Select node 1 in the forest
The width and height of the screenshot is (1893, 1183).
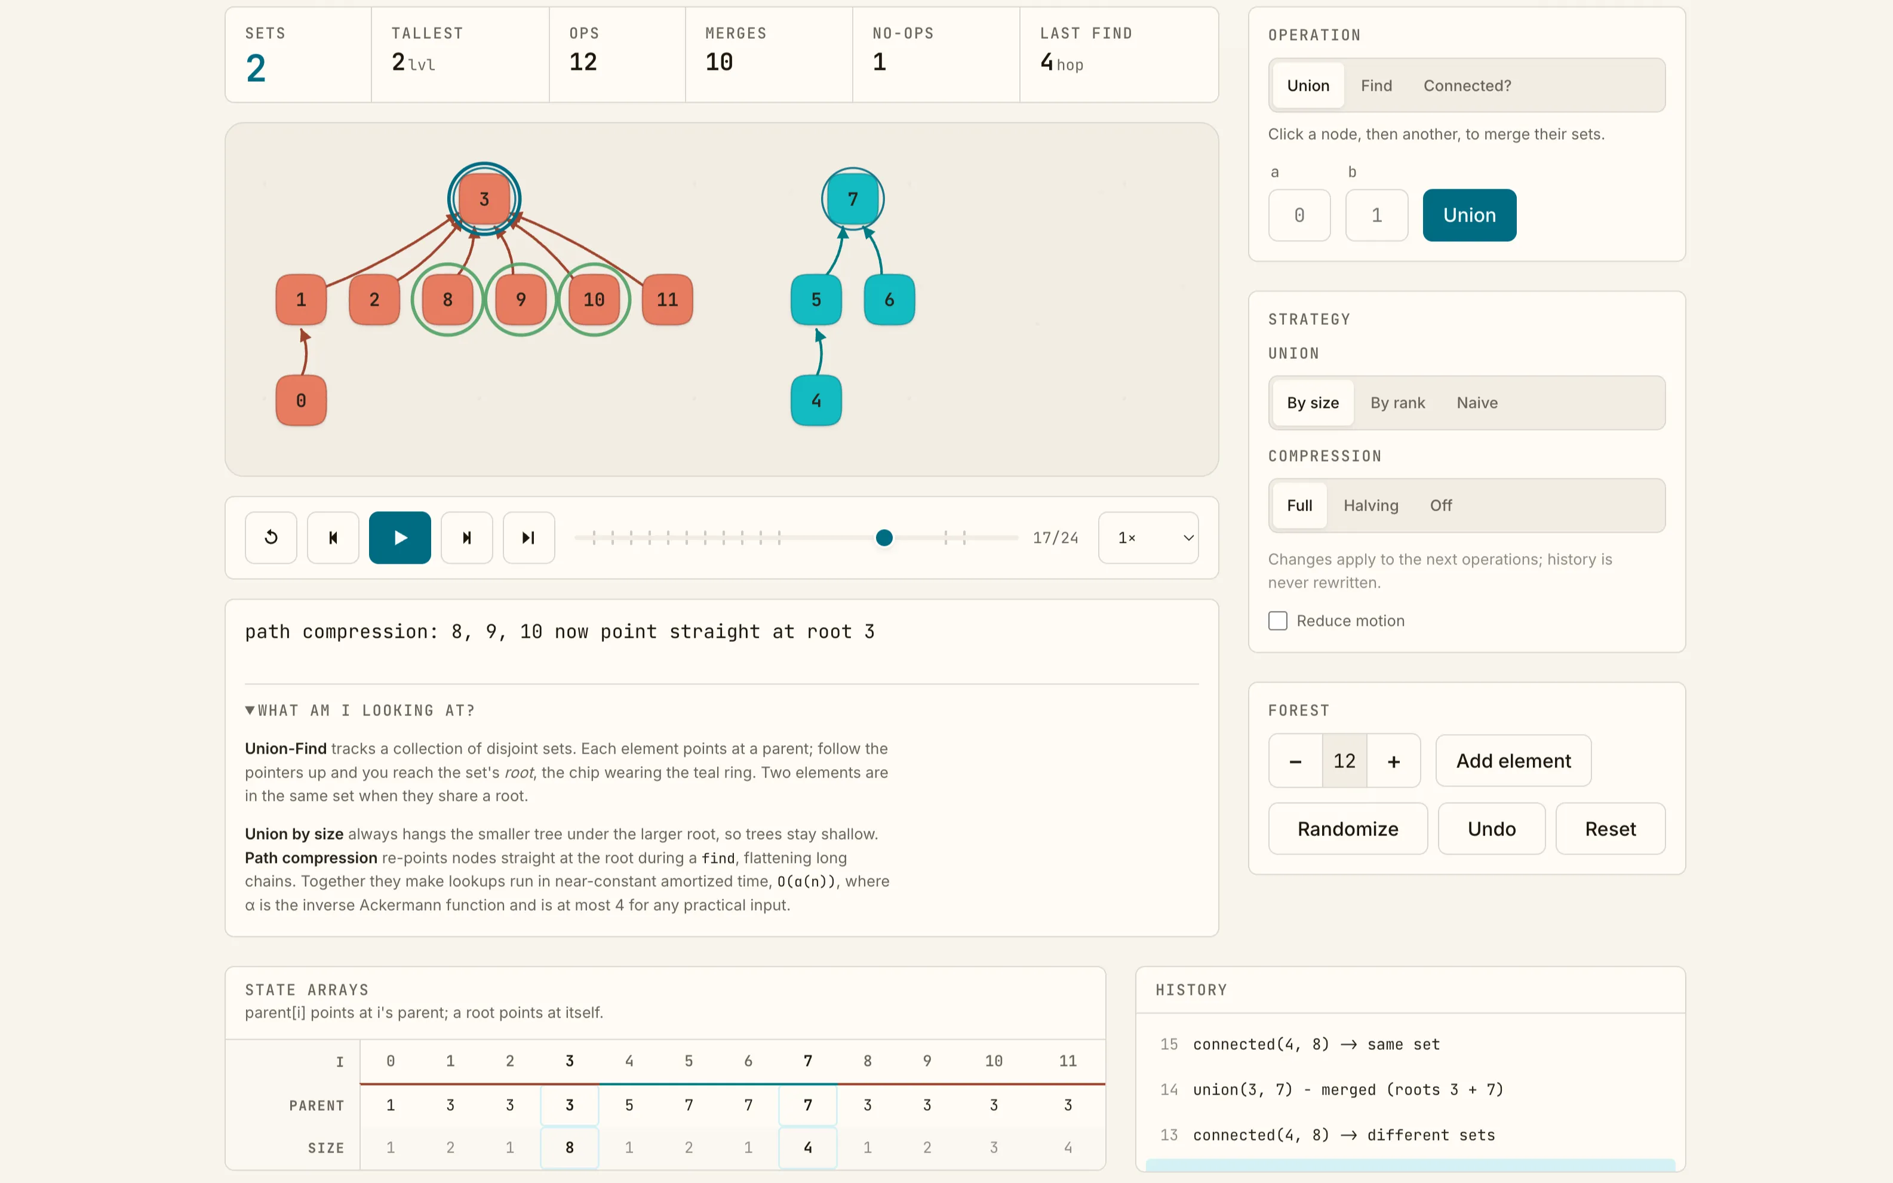[301, 300]
